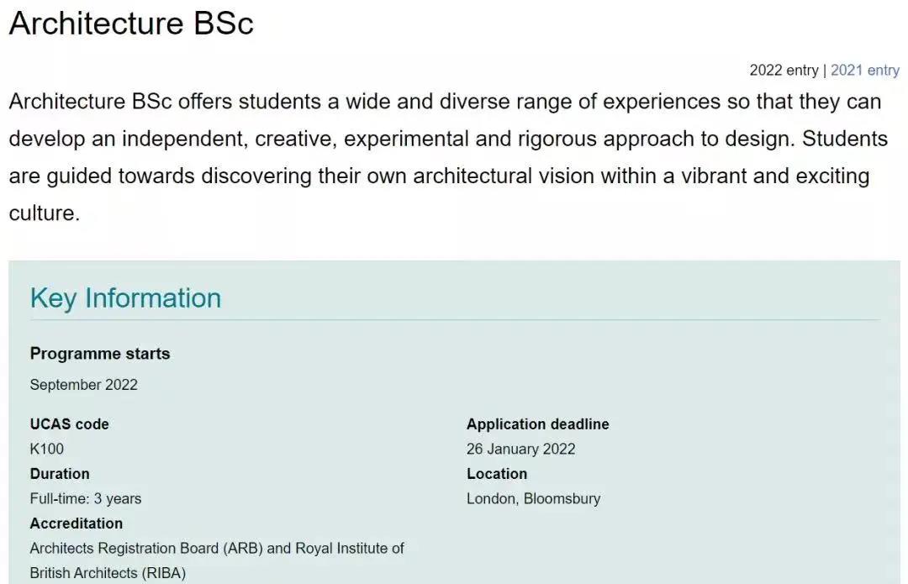Image resolution: width=908 pixels, height=584 pixels.
Task: Click the K100 code value
Action: coord(47,450)
